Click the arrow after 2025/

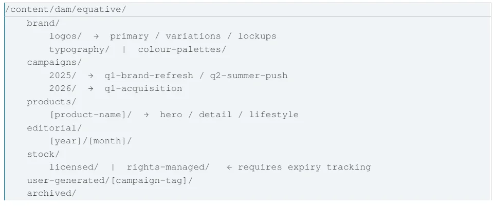pos(90,76)
